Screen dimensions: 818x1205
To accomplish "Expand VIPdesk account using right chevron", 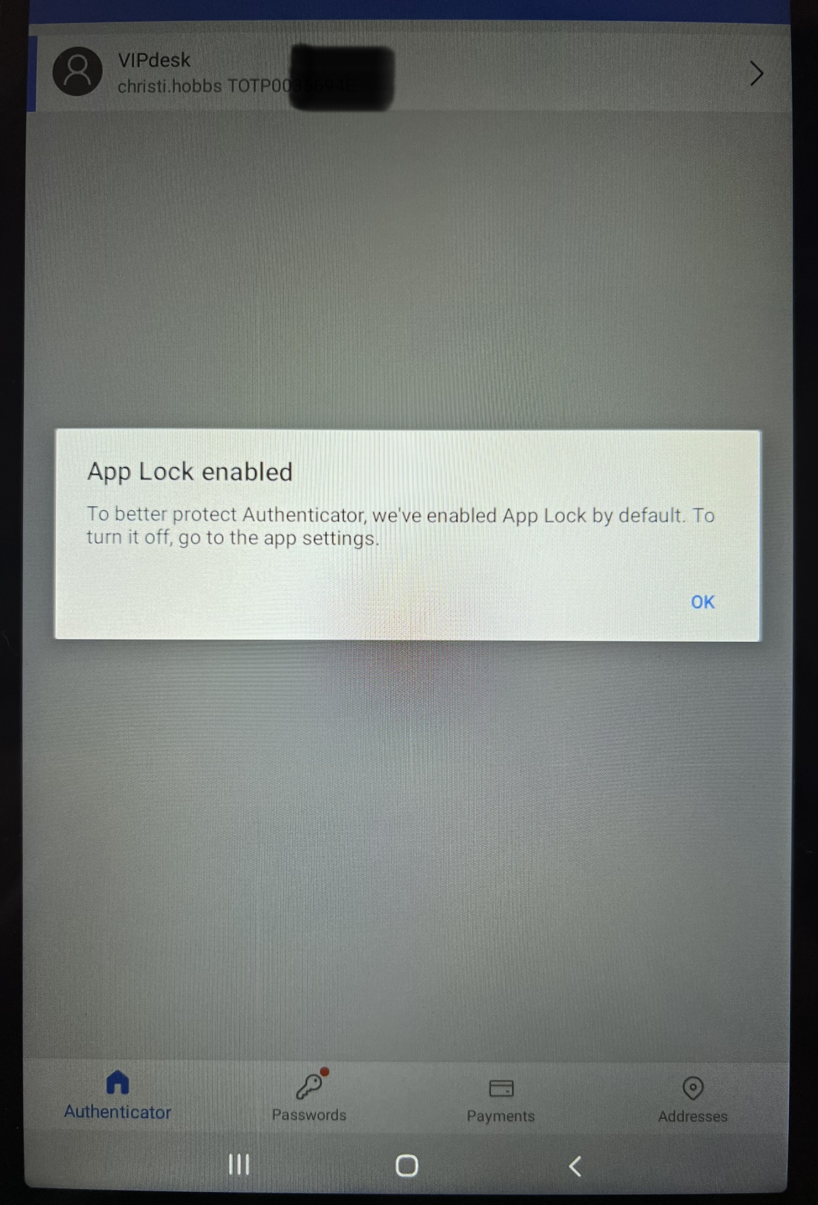I will (x=757, y=74).
